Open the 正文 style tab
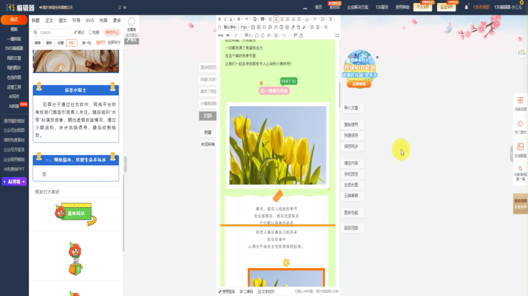528x296 pixels. coord(49,20)
